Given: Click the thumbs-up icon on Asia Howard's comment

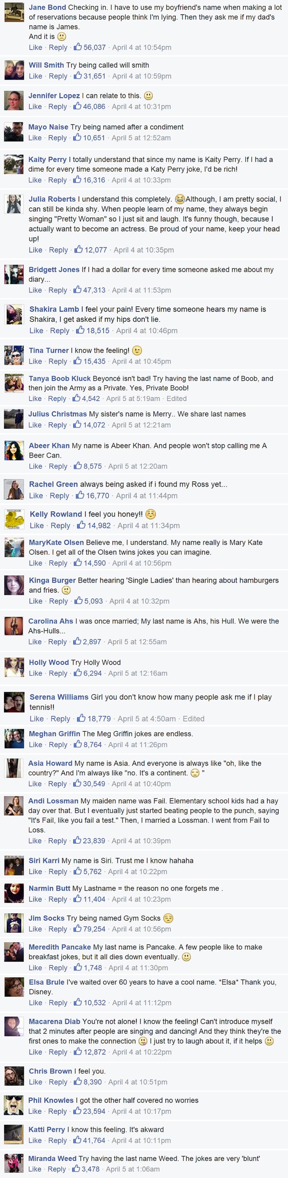Looking at the screenshot, I should coord(78,783).
